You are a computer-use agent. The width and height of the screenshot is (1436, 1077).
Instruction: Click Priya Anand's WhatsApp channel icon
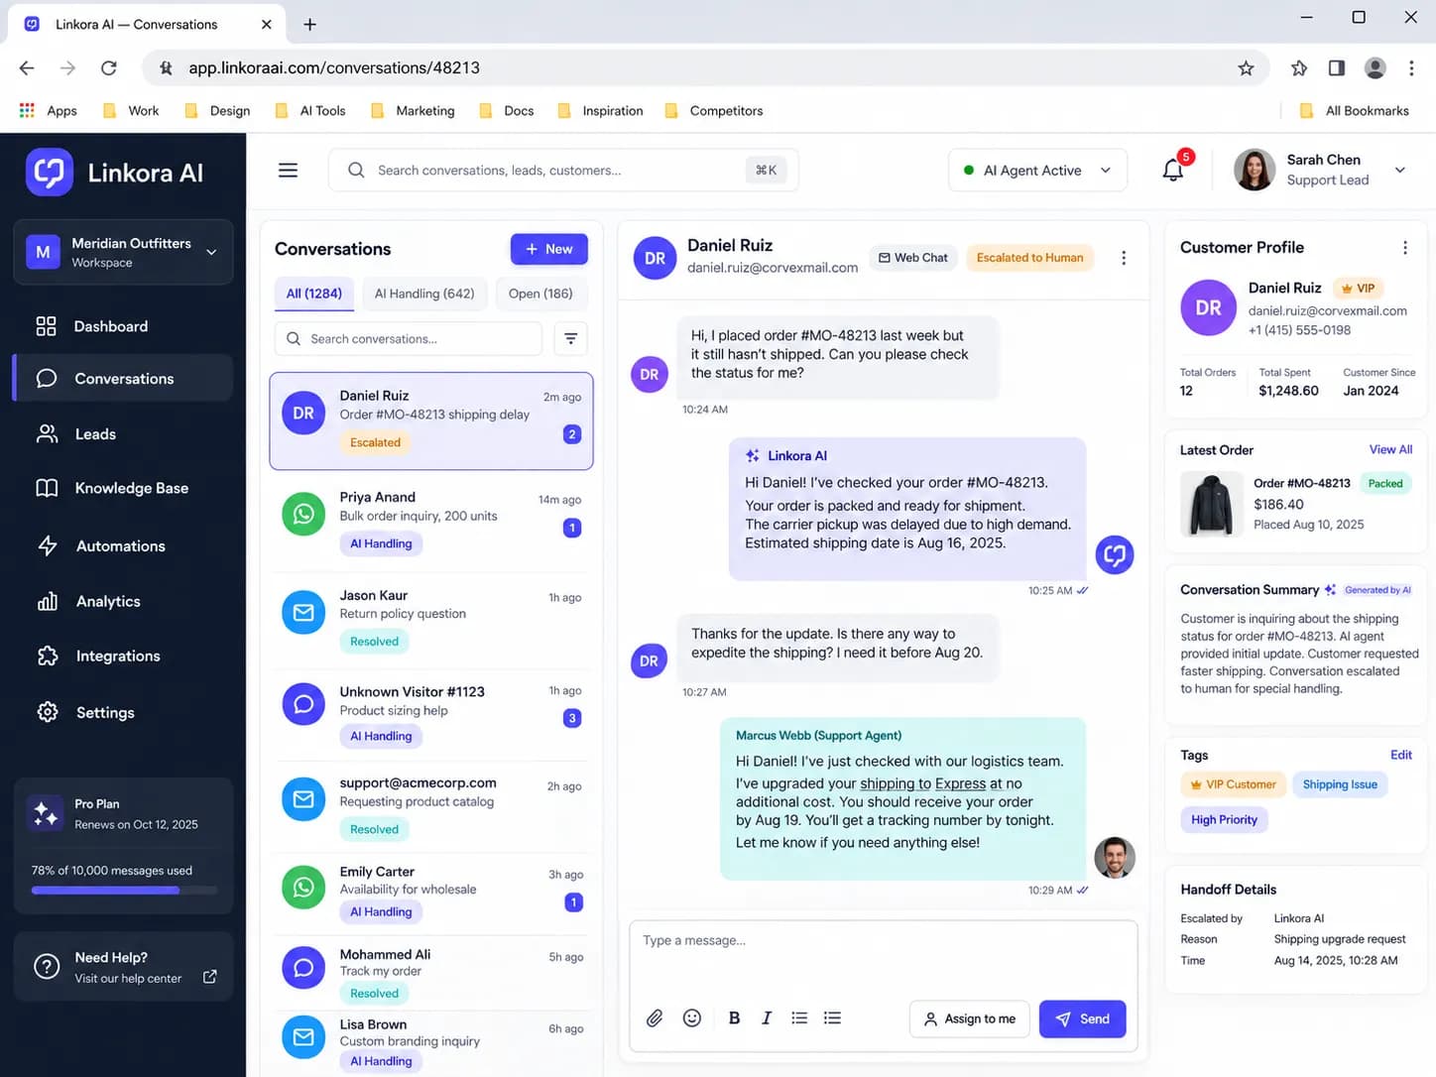303,514
